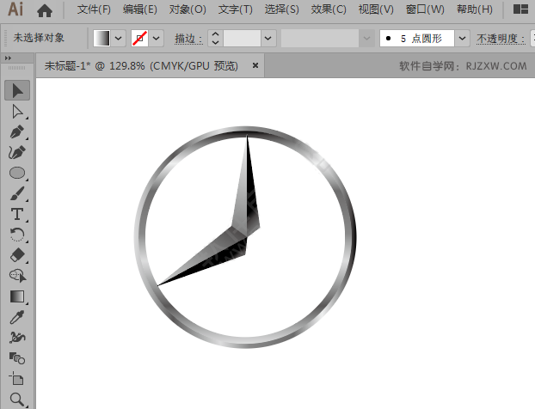Click the gradient fill color swatch
Image resolution: width=535 pixels, height=409 pixels.
click(101, 38)
